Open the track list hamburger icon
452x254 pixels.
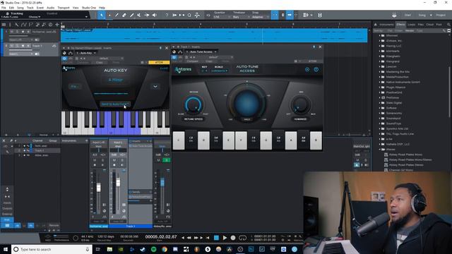(x=4, y=25)
